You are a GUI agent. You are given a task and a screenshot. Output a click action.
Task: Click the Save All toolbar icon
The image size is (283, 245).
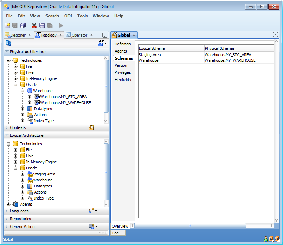click(23, 25)
